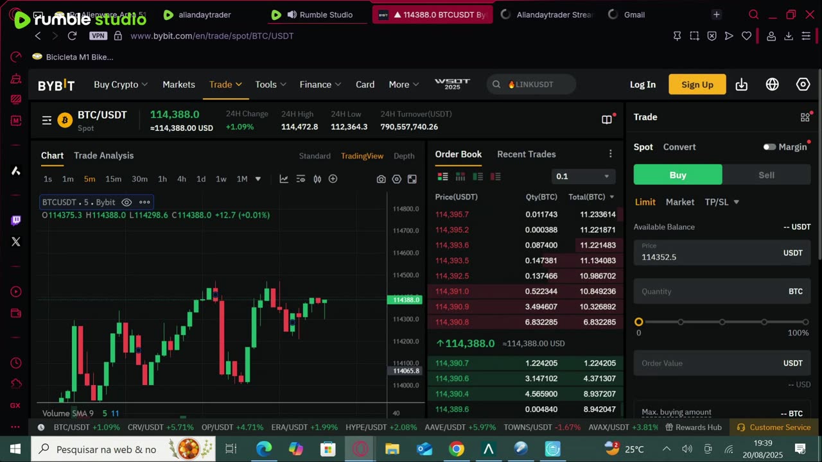The width and height of the screenshot is (822, 462).
Task: Adjust the order amount percentage slider handle
Action: [638, 322]
